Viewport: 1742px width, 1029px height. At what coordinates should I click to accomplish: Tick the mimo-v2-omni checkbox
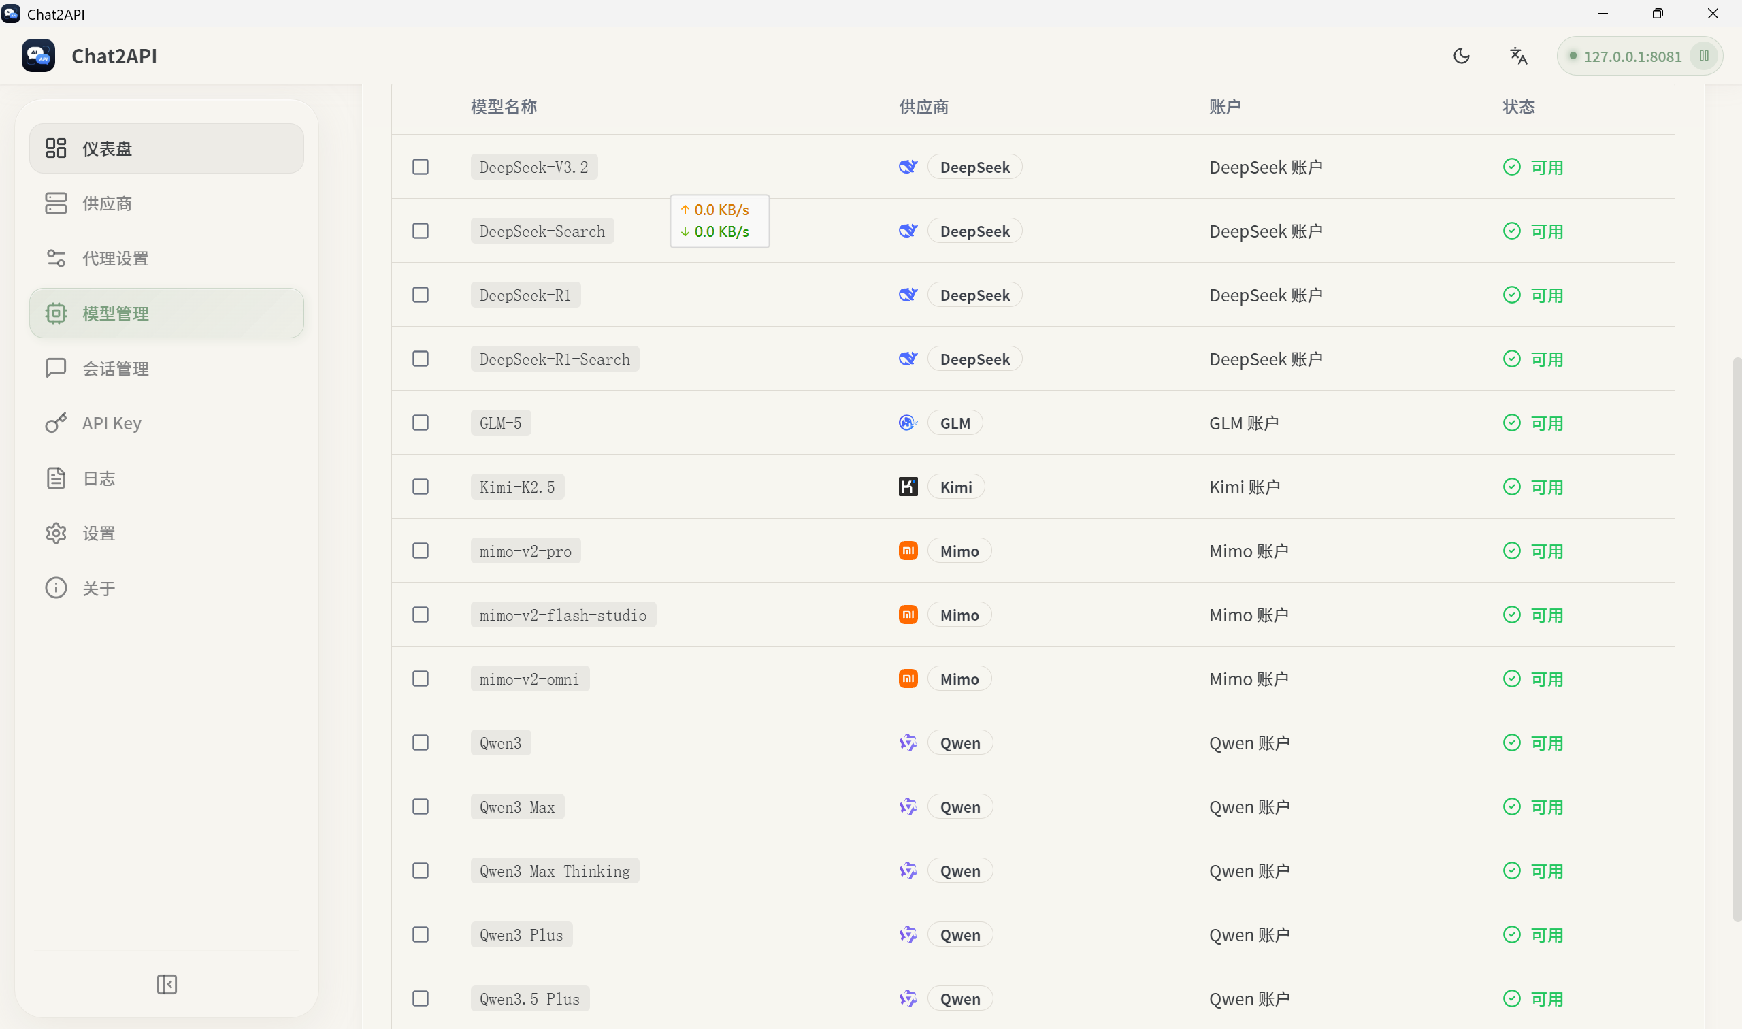[x=421, y=679]
